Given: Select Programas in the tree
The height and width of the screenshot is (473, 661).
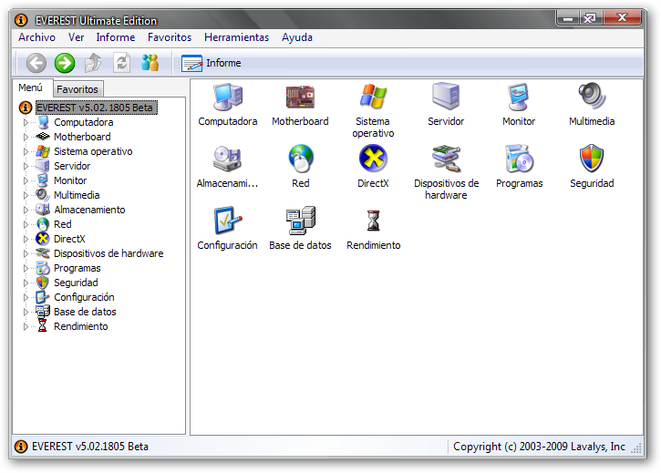Looking at the screenshot, I should [x=77, y=268].
